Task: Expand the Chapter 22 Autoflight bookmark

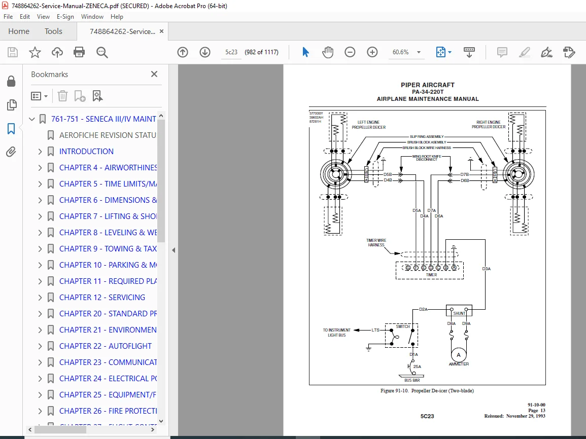Action: pos(40,346)
